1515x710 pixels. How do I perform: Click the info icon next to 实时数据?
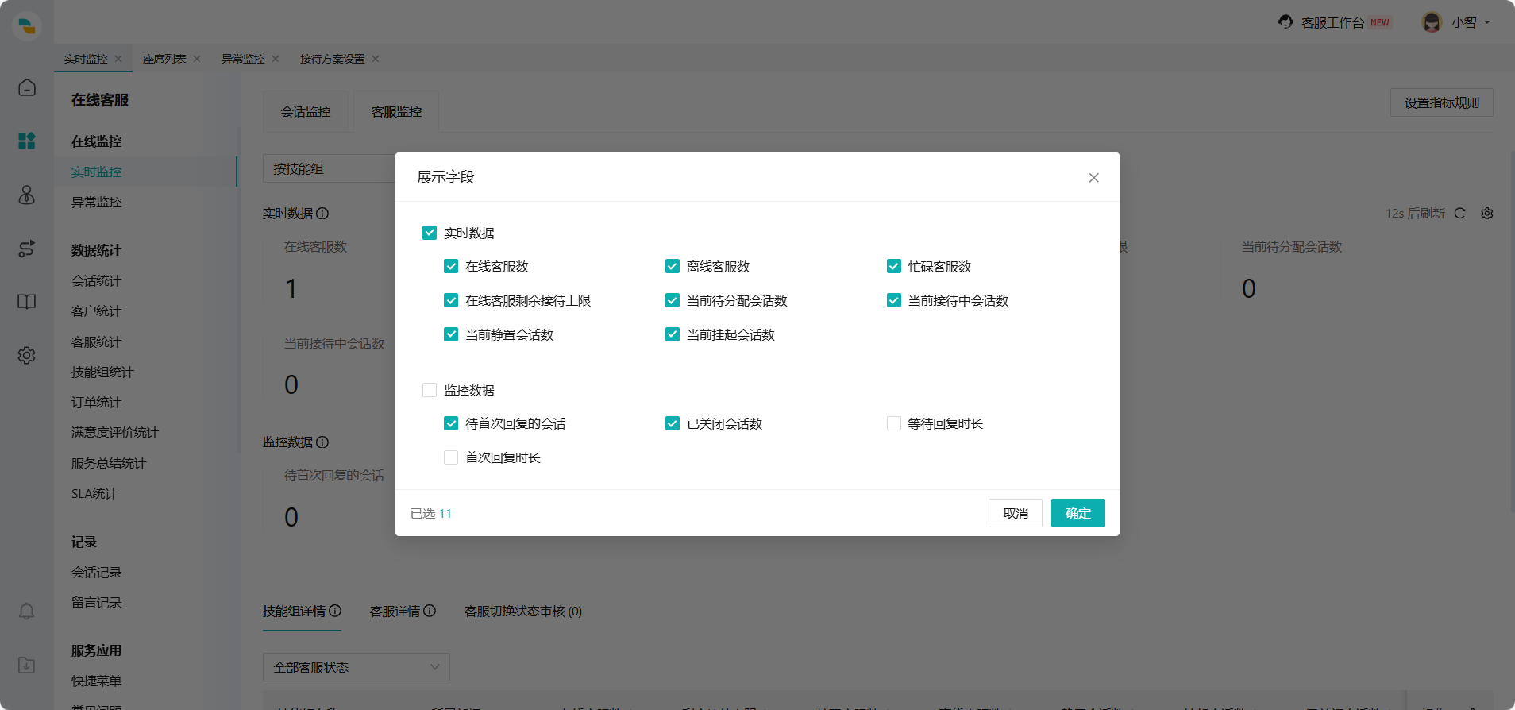coord(322,213)
